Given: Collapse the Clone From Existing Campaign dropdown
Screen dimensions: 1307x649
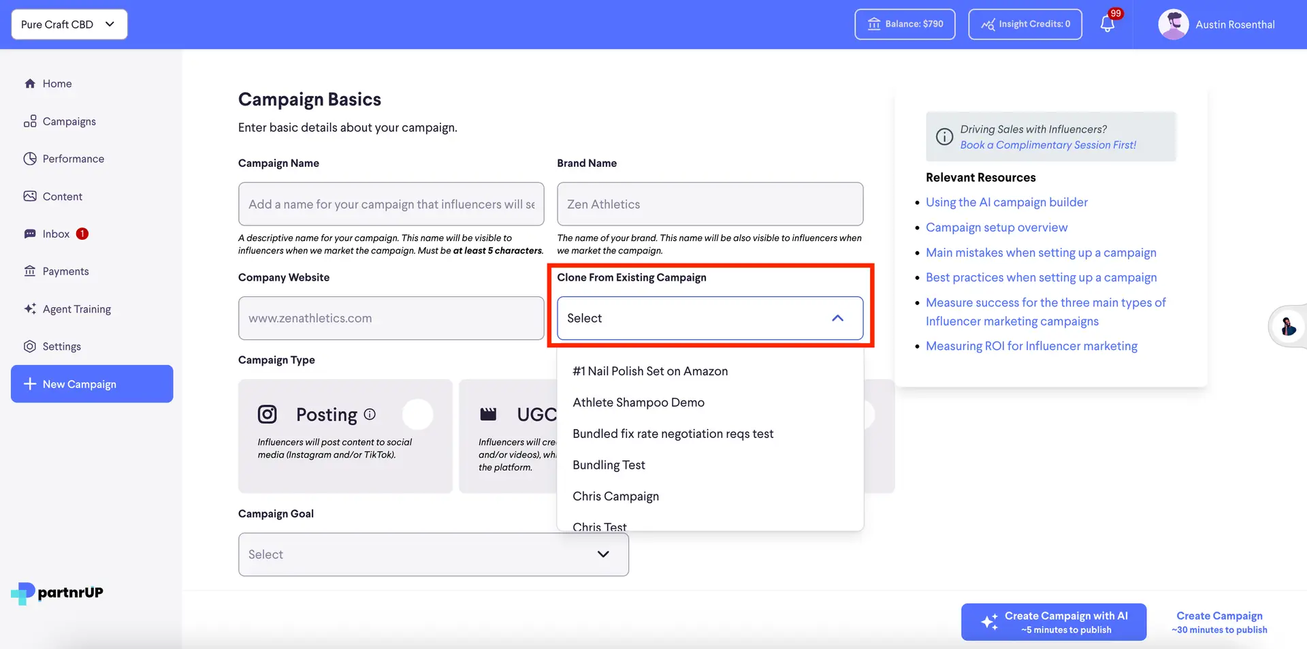Looking at the screenshot, I should [x=838, y=318].
